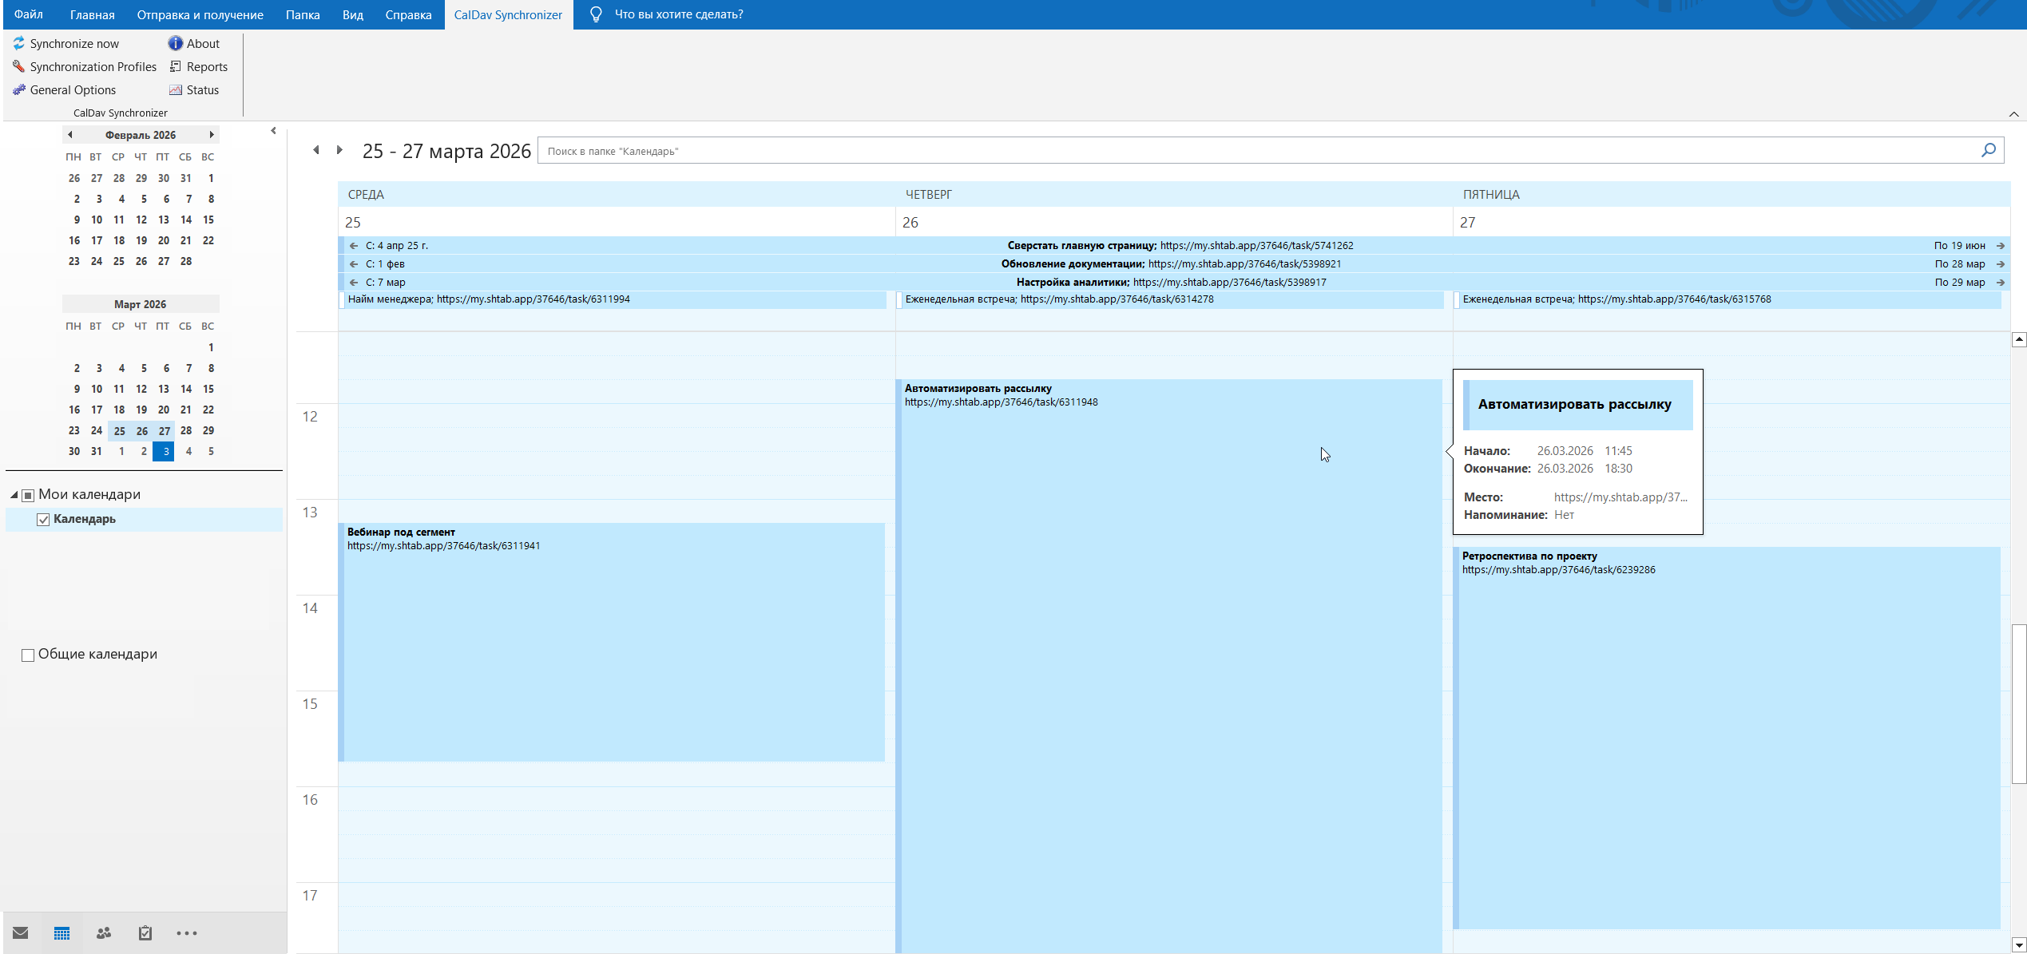Open the Вебинар под сегмент task link
This screenshot has width=2027, height=954.
[x=443, y=546]
